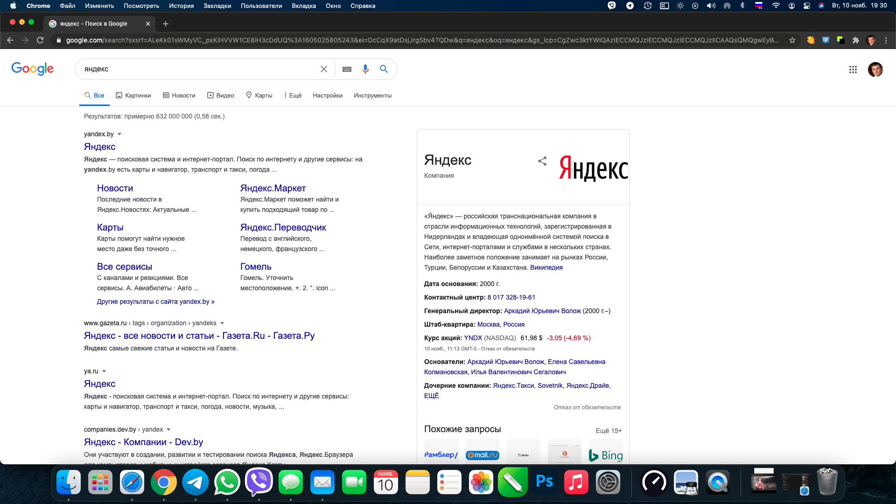The width and height of the screenshot is (896, 504).
Task: Open the Яндекс.Маркет sitelink
Action: [x=273, y=188]
